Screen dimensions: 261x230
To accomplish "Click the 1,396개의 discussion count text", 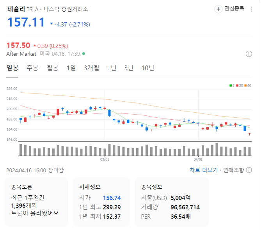I will coord(24,205).
